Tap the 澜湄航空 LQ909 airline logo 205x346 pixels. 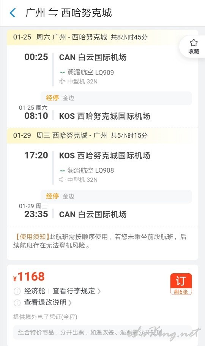pos(62,72)
